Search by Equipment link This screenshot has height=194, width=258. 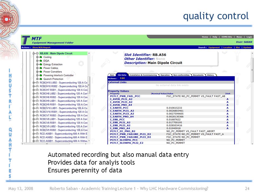[214, 47]
